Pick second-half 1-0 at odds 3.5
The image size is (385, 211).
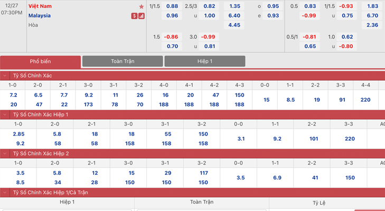pos(21,173)
